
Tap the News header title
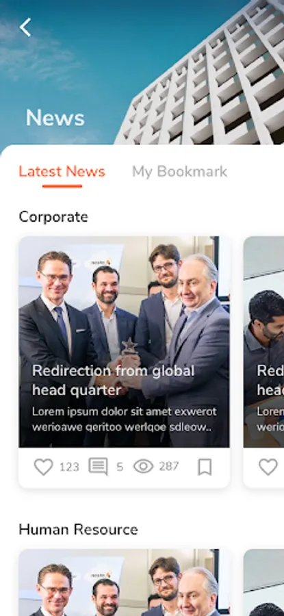tap(55, 118)
